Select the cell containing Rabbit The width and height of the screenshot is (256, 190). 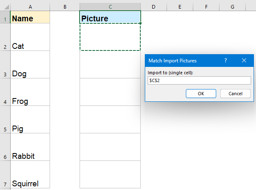click(x=31, y=148)
